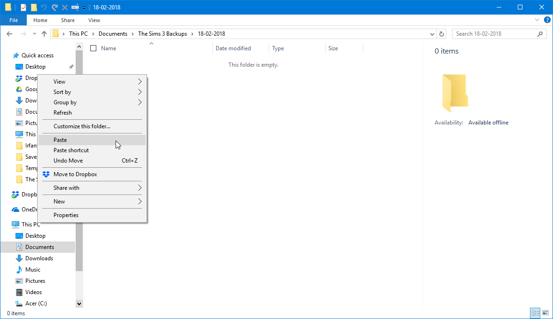Viewport: 553px width, 319px height.
Task: Expand the address bar history dropdown
Action: click(432, 34)
